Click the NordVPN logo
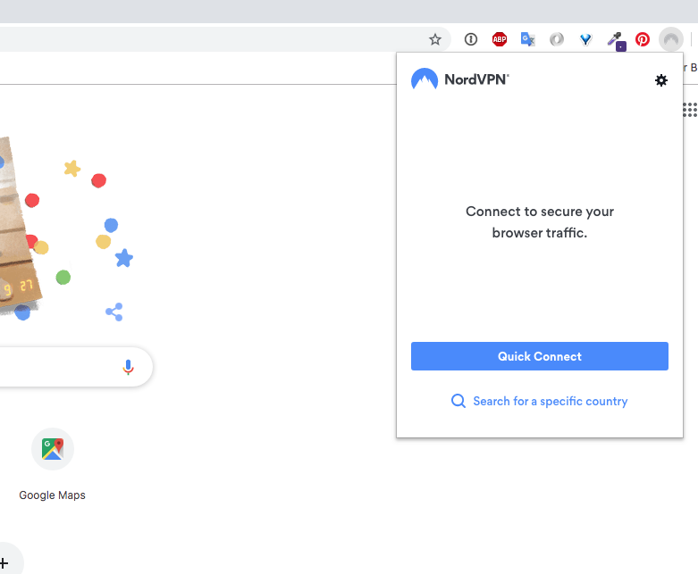Screen dimensions: 698x574 (459, 79)
